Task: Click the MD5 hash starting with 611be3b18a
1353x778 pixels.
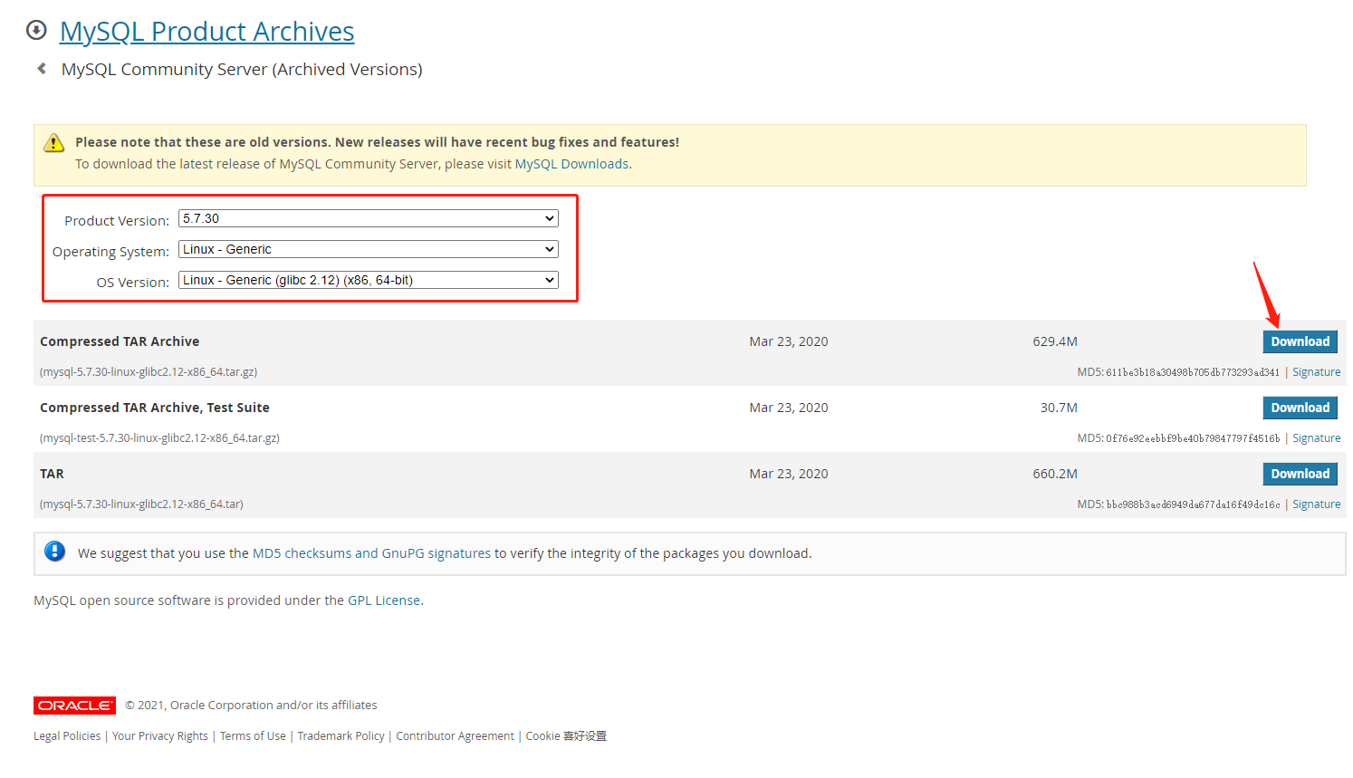Action: (x=1193, y=372)
